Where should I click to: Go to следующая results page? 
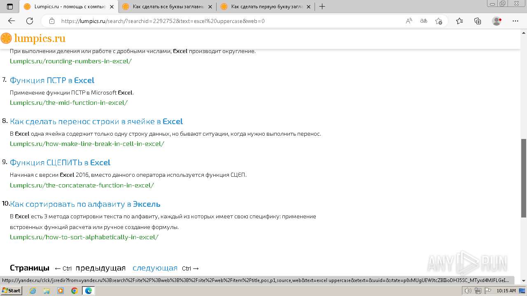[x=155, y=268]
